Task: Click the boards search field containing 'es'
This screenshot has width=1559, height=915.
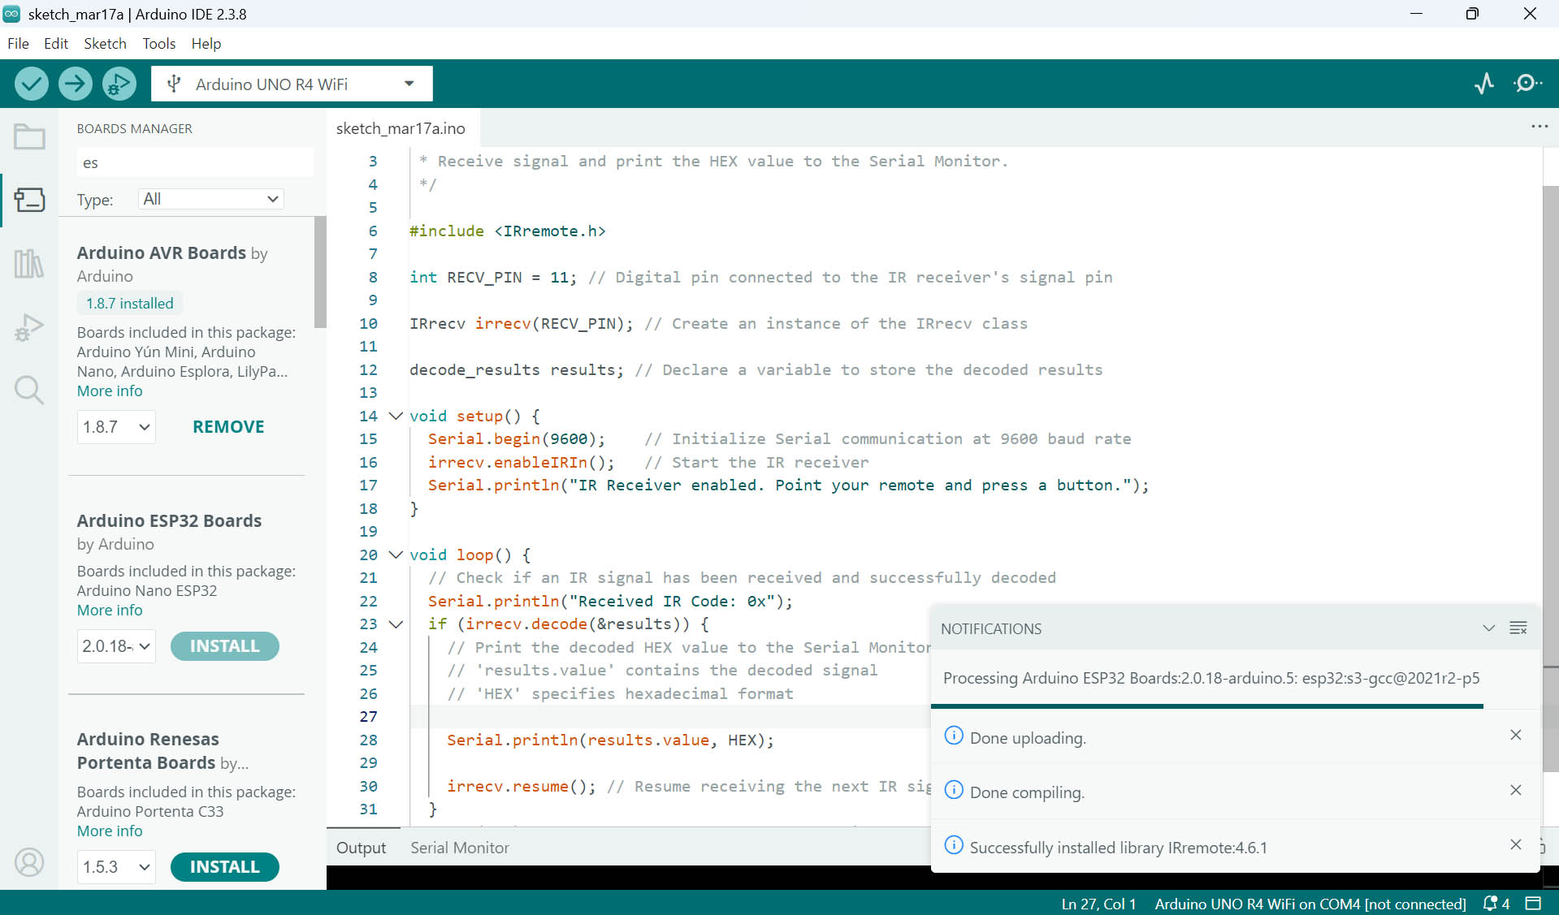Action: 195,162
